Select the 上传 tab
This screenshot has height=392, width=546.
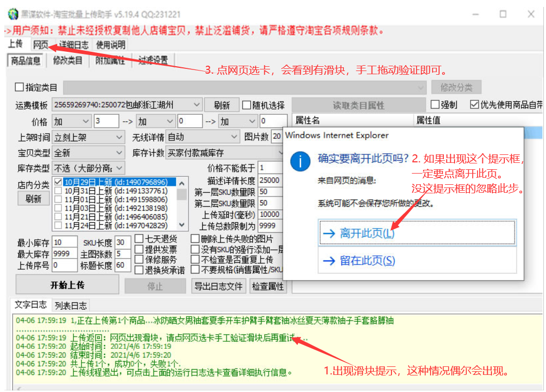point(16,44)
